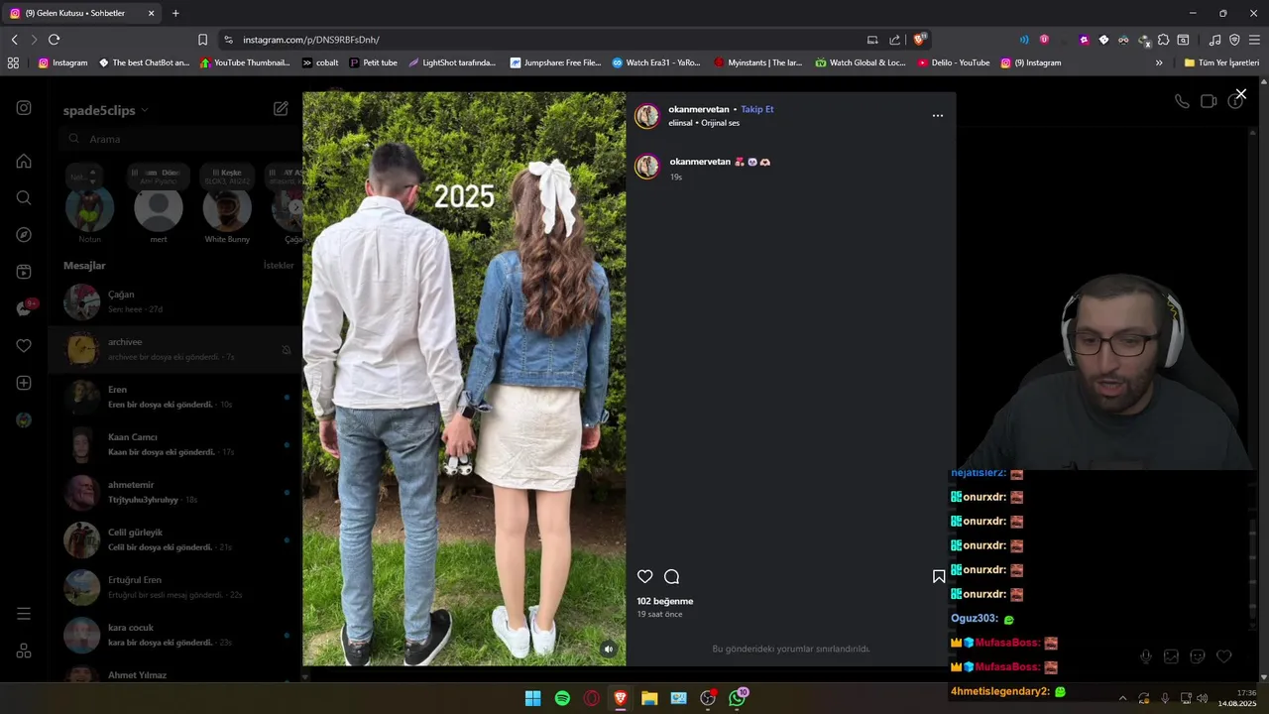Screen dimensions: 1269x714
Task: Open the Celil gürleyik conversation
Action: coord(175,539)
